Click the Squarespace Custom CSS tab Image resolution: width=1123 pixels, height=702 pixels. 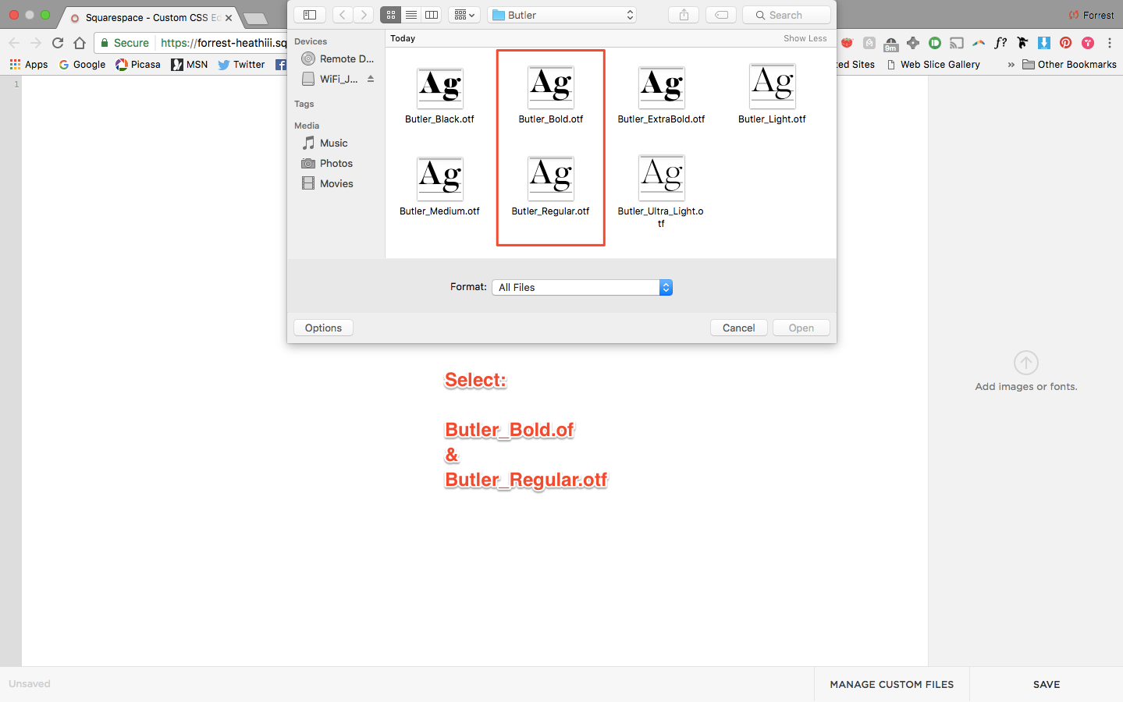click(148, 17)
